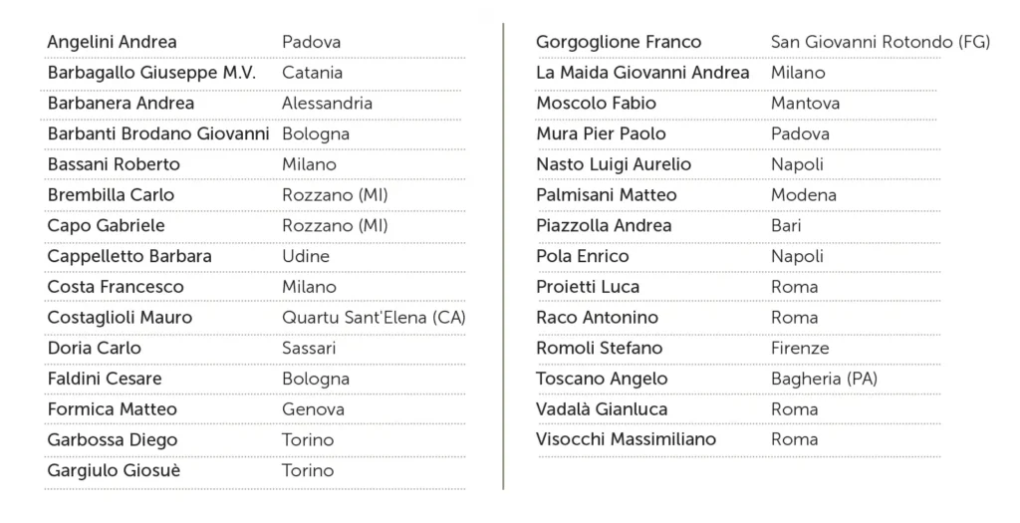Select La Maida Giovanni Andrea
Viewport: 1020px width, 523px height.
pos(642,73)
